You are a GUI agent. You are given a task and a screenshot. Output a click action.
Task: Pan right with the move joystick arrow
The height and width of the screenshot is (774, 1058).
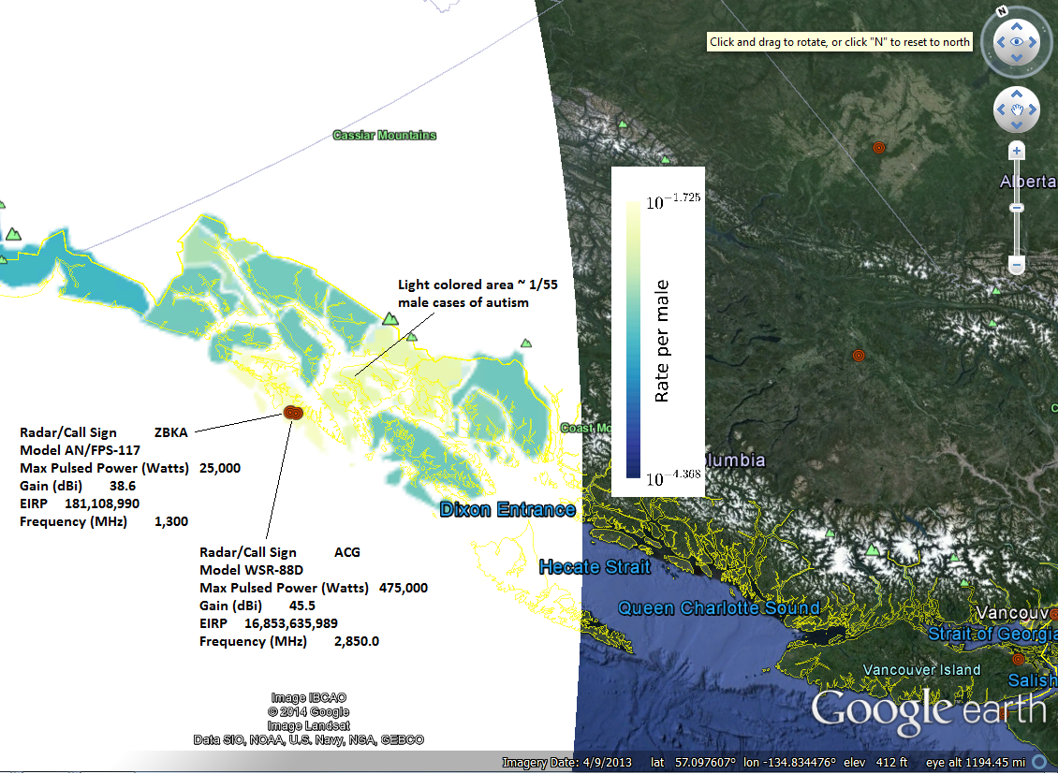[1032, 110]
